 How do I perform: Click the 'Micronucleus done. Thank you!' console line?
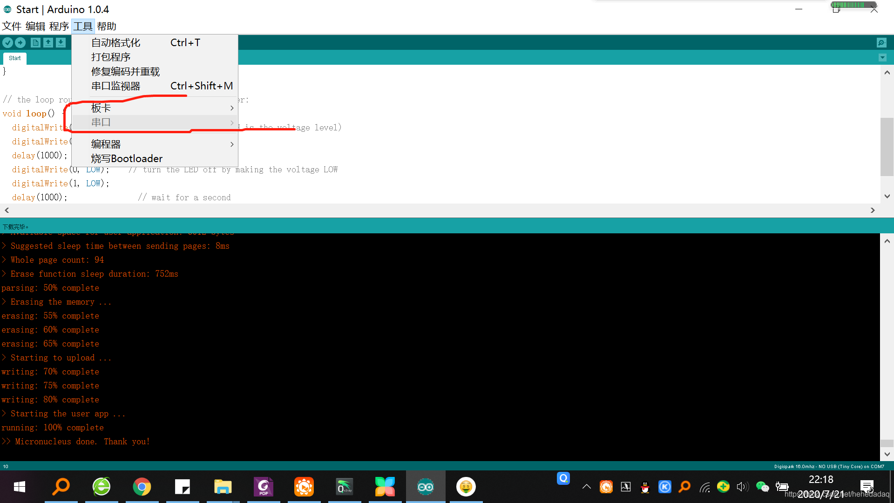(x=76, y=442)
